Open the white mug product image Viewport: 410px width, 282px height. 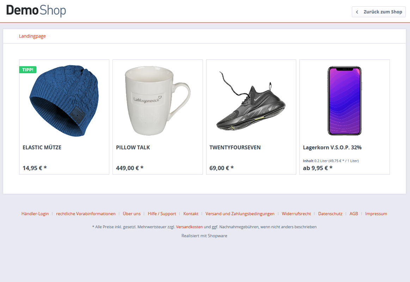tap(158, 100)
